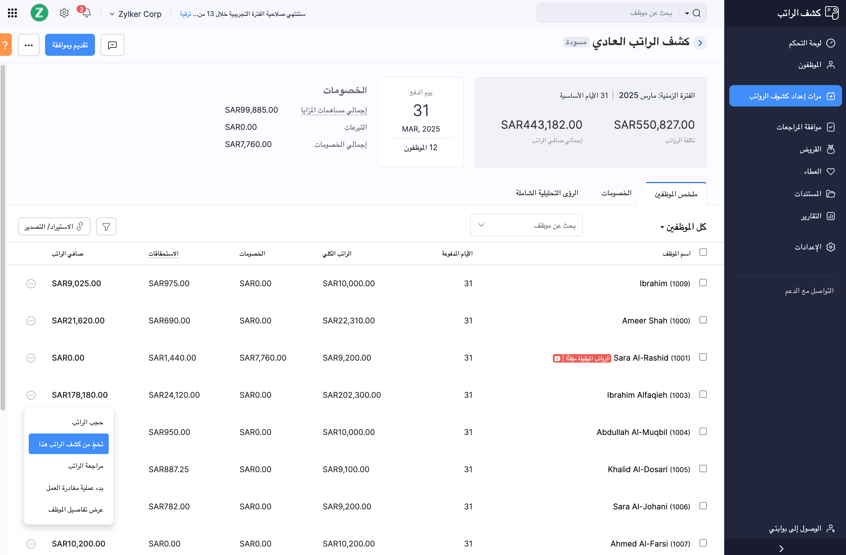
Task: Choose حجب الراتب from context menu
Action: pos(87,423)
